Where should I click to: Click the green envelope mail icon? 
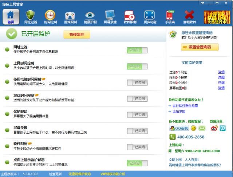pyautogui.click(x=202, y=128)
